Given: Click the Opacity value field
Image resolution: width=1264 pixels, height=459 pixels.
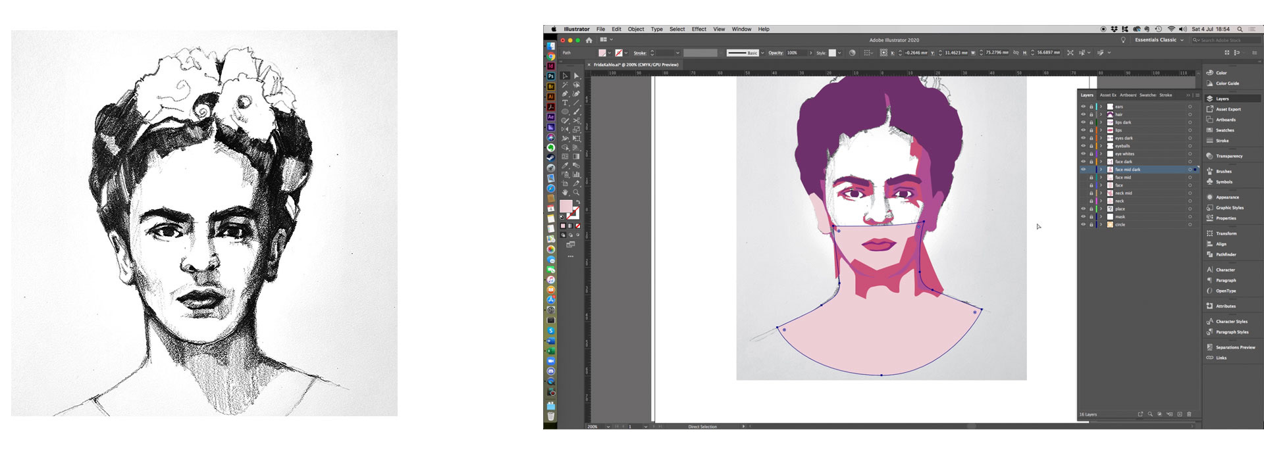Looking at the screenshot, I should click(x=796, y=53).
